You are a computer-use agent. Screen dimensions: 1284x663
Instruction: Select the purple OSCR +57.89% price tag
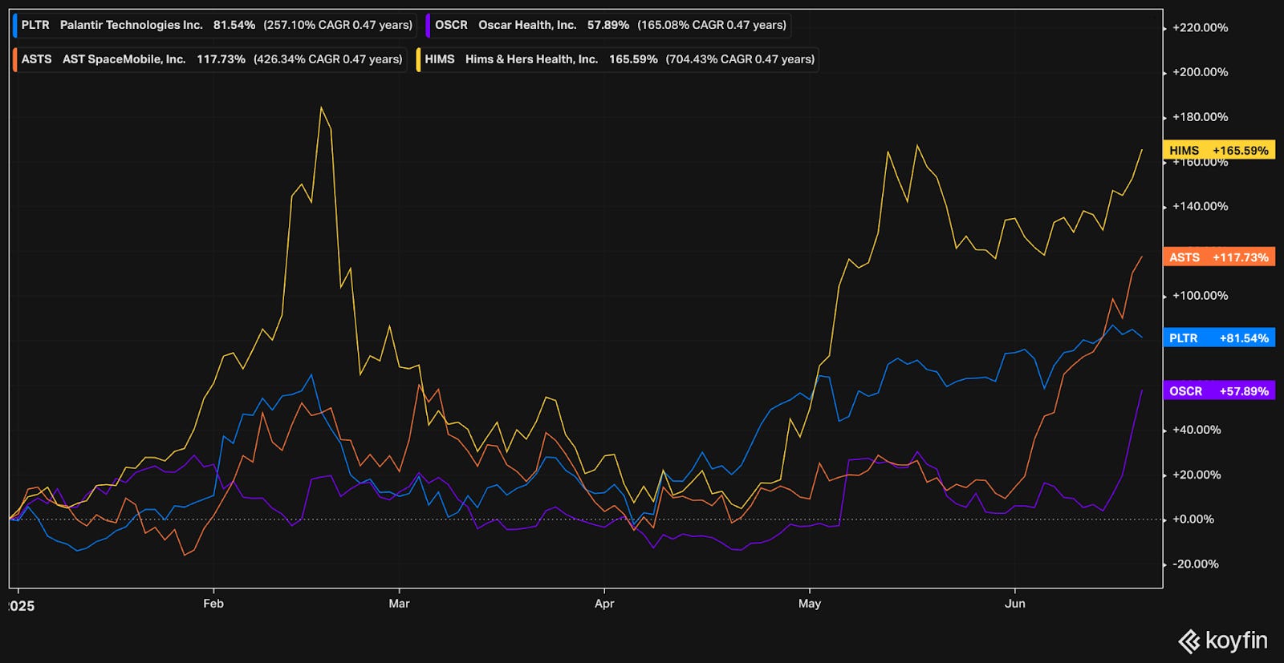1218,391
